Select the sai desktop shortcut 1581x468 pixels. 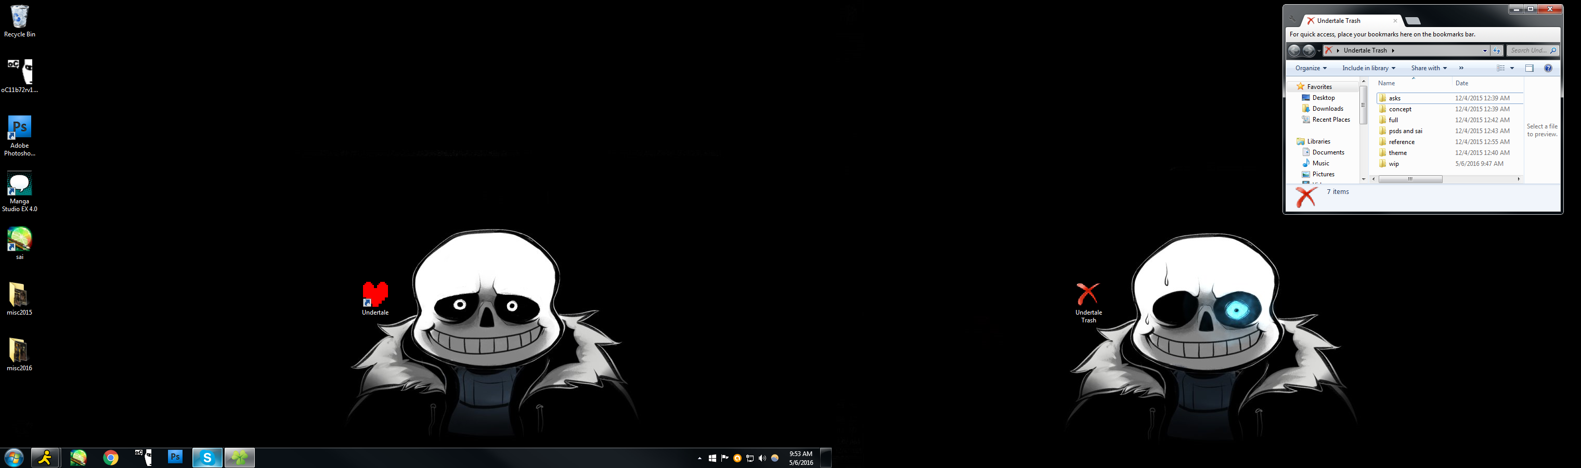click(x=20, y=243)
